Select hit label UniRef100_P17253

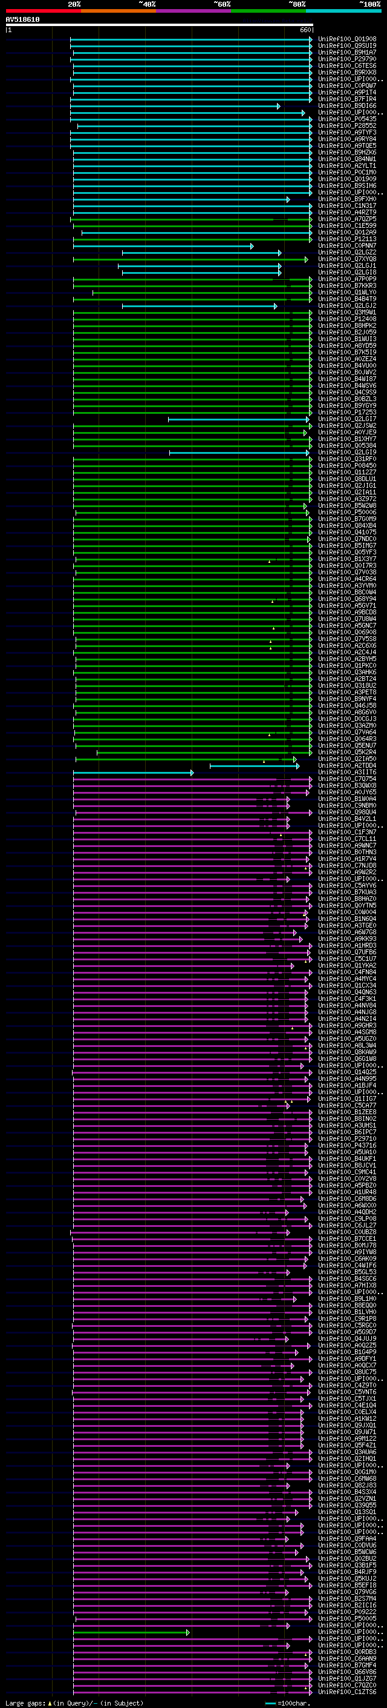346,413
